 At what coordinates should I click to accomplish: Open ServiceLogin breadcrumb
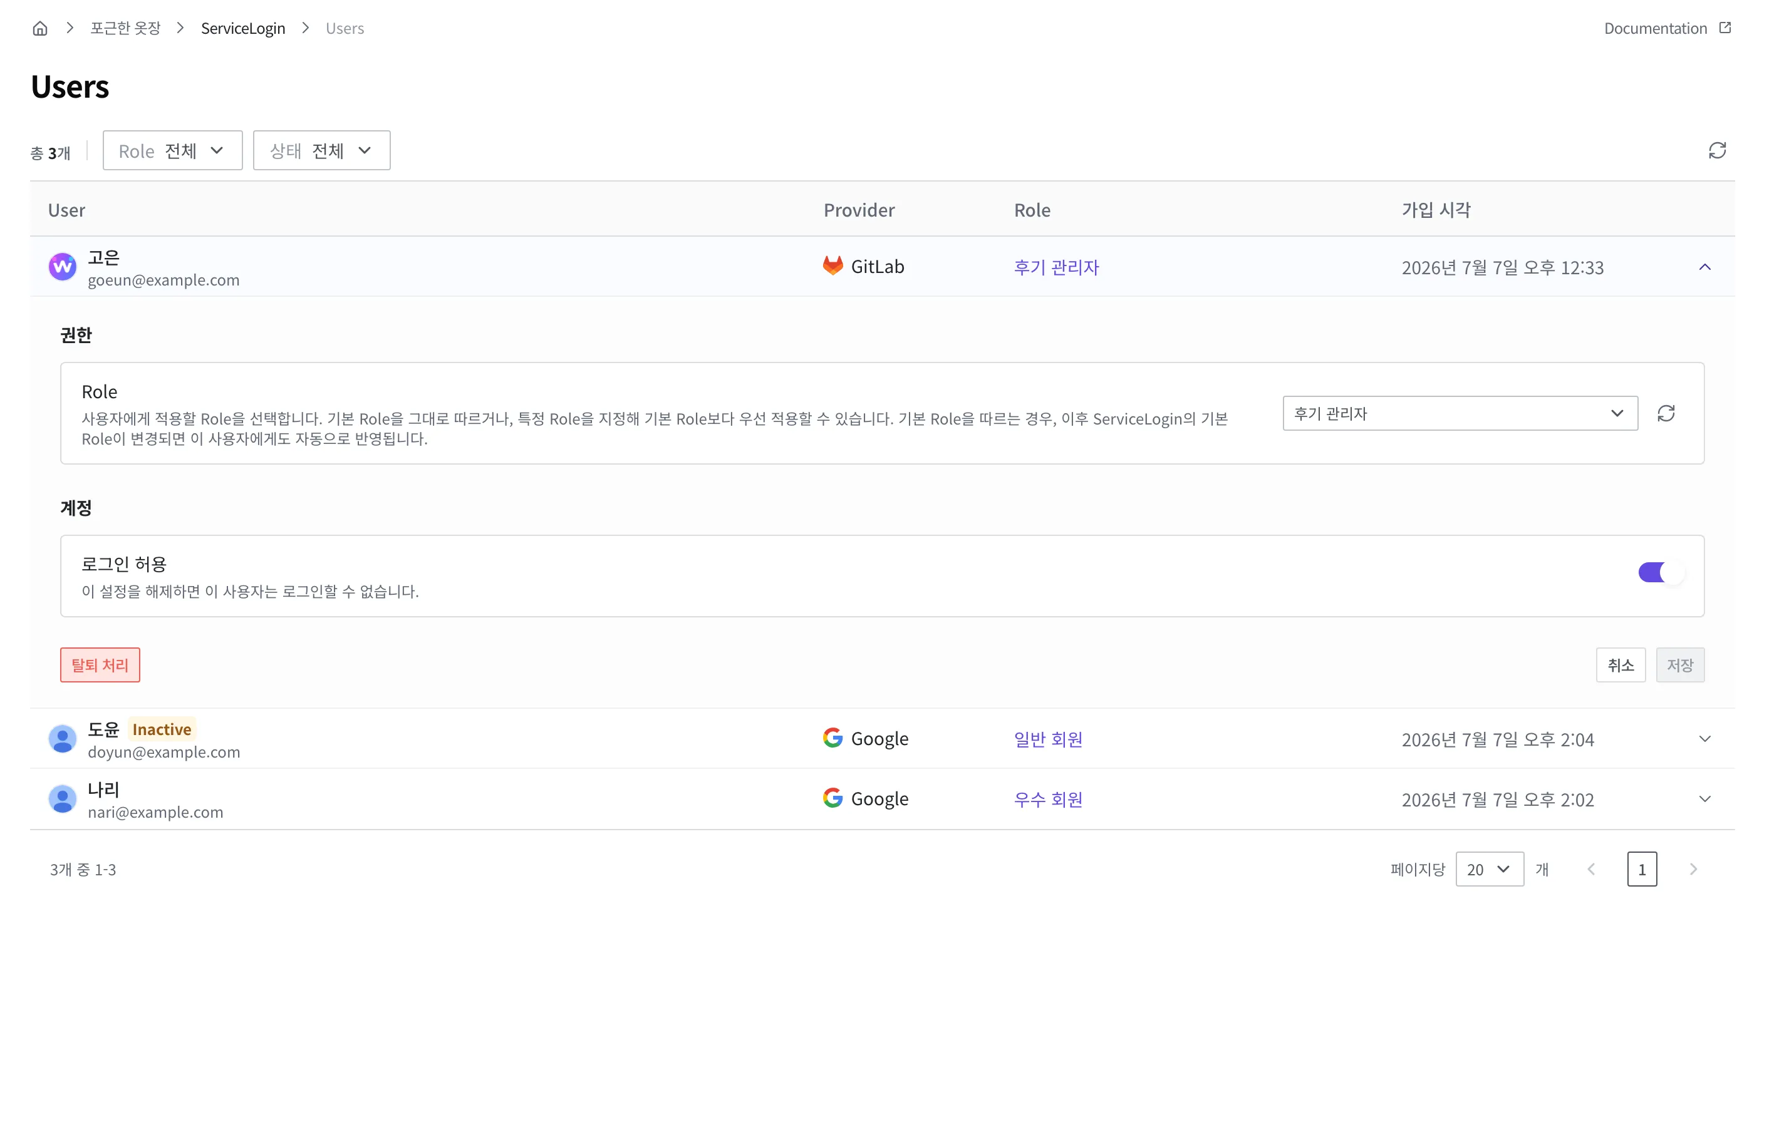coord(243,28)
